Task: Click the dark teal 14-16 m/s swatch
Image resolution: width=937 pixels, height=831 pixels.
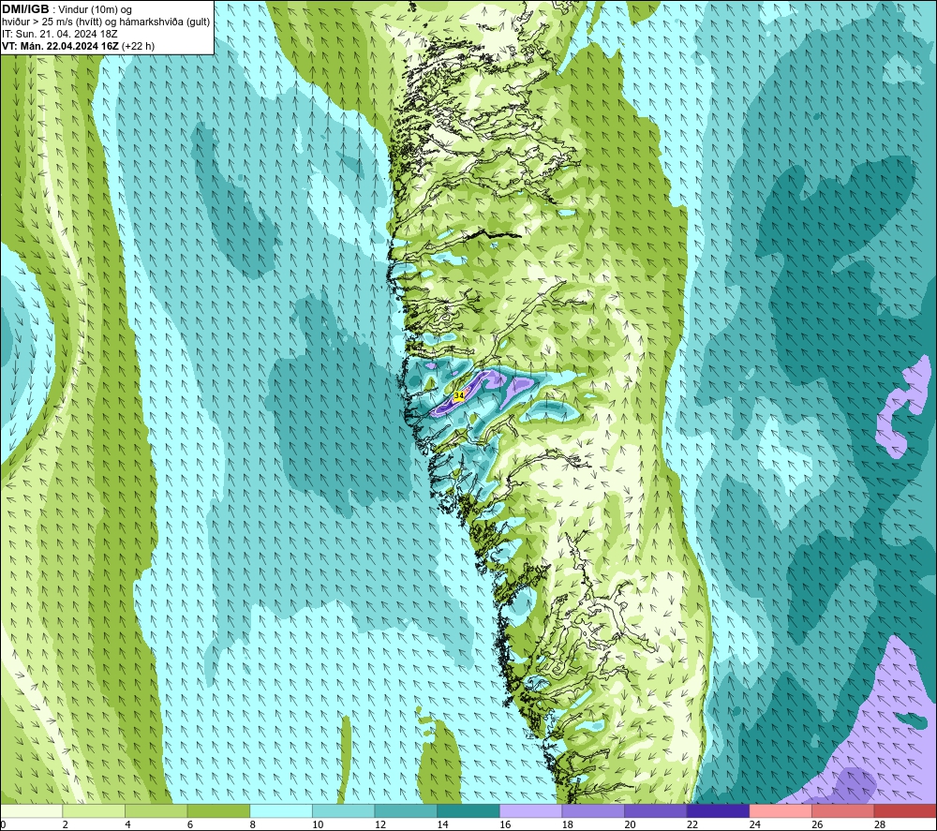Action: point(468,810)
